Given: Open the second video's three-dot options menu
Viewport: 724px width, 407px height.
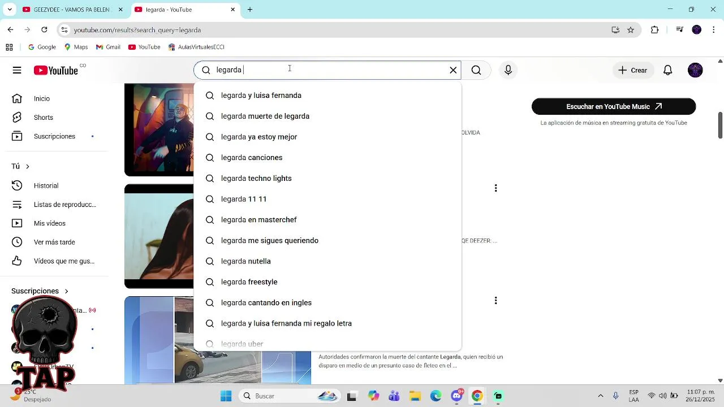Looking at the screenshot, I should tap(495, 188).
